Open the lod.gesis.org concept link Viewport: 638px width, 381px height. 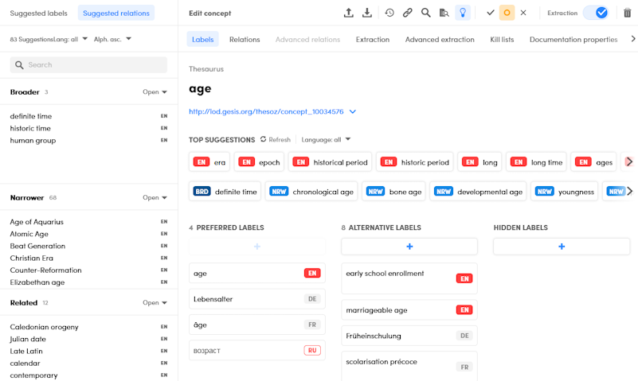coord(266,112)
